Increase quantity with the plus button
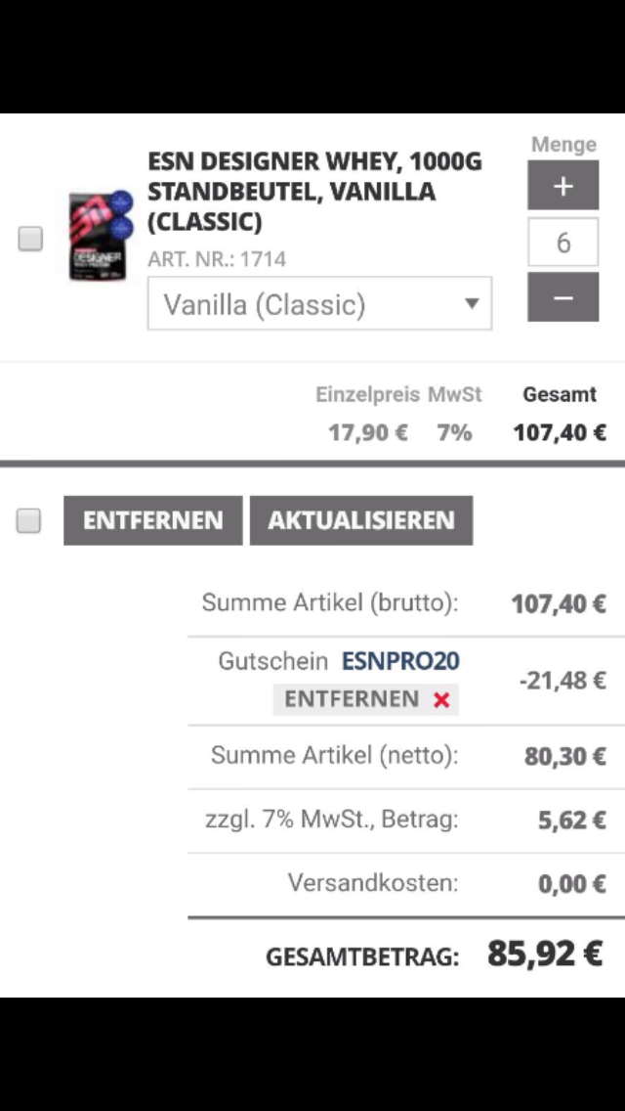Screen dimensions: 625x1111 pos(562,186)
